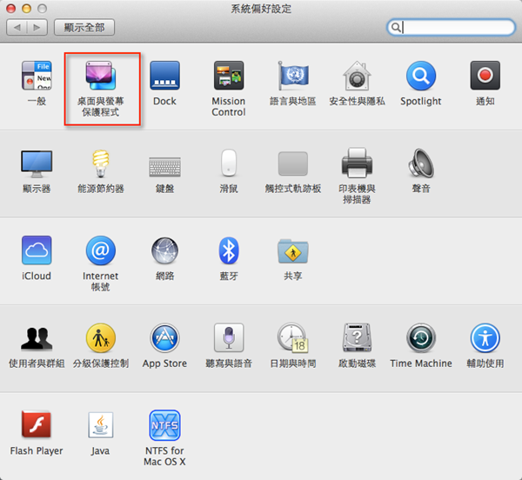Open 日期與時間 clock icon

(293, 337)
